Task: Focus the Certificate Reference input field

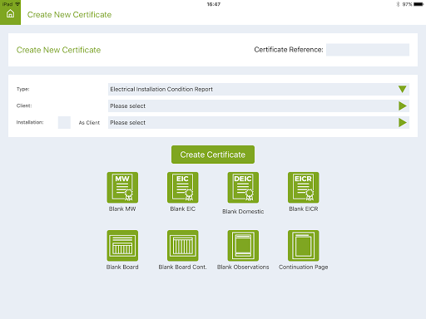Action: (368, 50)
